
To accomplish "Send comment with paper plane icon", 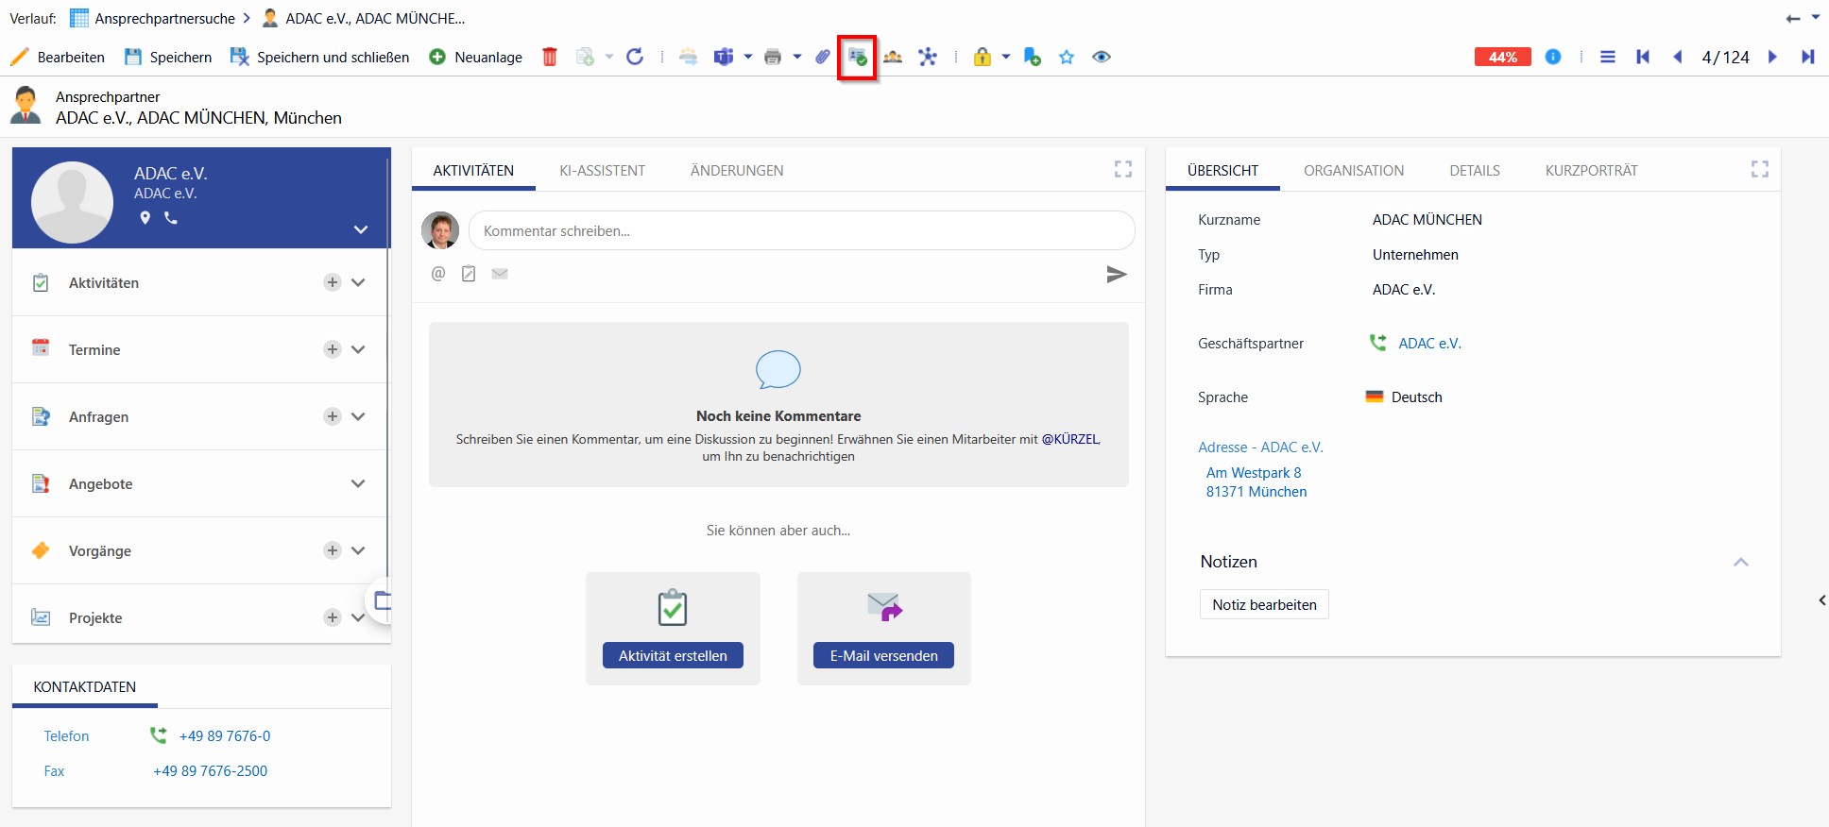I will (1117, 274).
